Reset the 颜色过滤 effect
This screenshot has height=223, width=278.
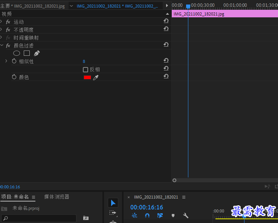(x=166, y=45)
